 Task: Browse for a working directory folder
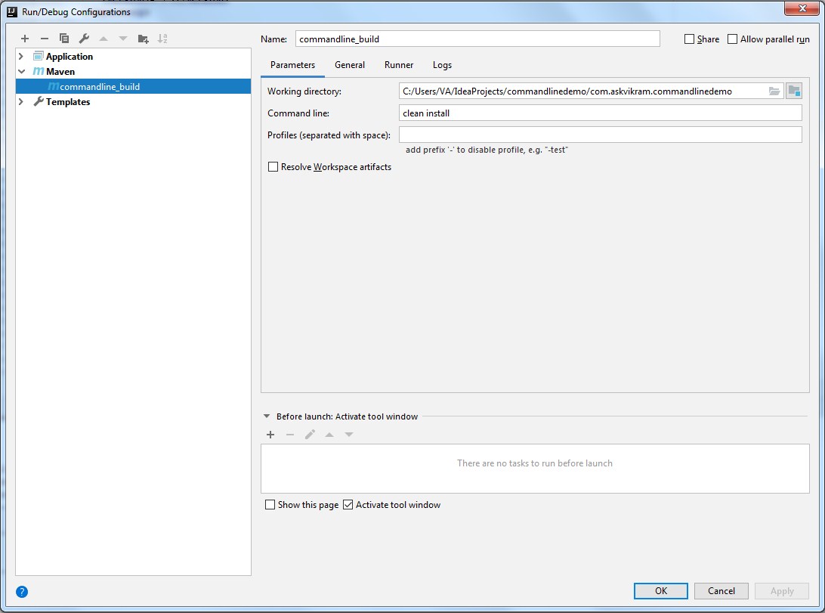[x=774, y=91]
